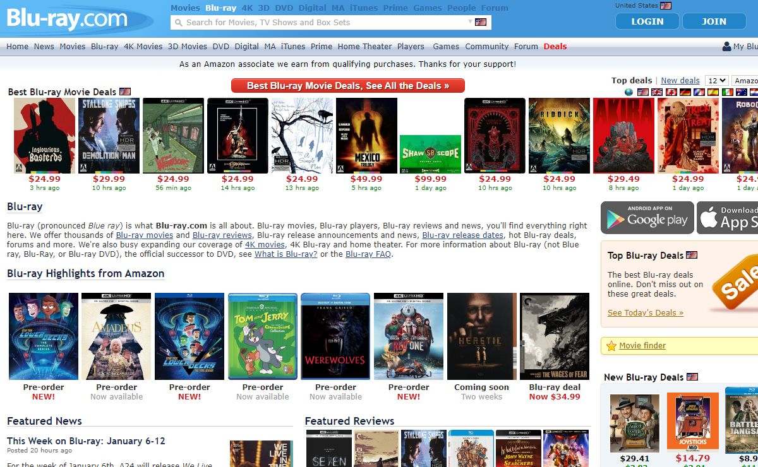
Task: Click US flag beside Top Blu-ray Deals heading
Action: (x=692, y=255)
